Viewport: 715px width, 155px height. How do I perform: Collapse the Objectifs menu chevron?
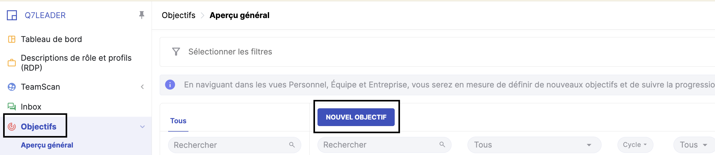click(x=142, y=127)
